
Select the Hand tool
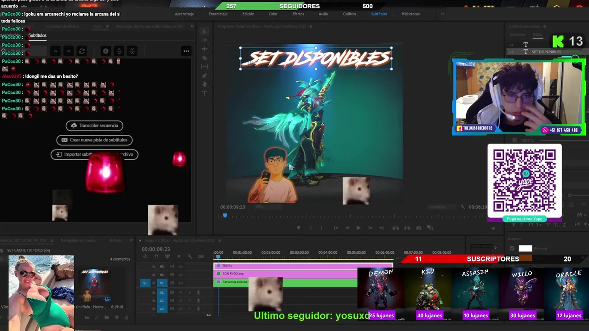tap(205, 85)
